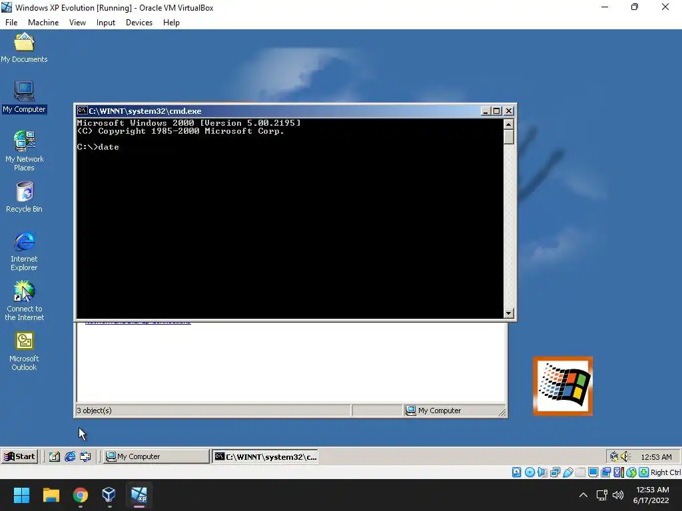This screenshot has width=682, height=511.
Task: Maximize the cmd.exe window
Action: (x=496, y=111)
